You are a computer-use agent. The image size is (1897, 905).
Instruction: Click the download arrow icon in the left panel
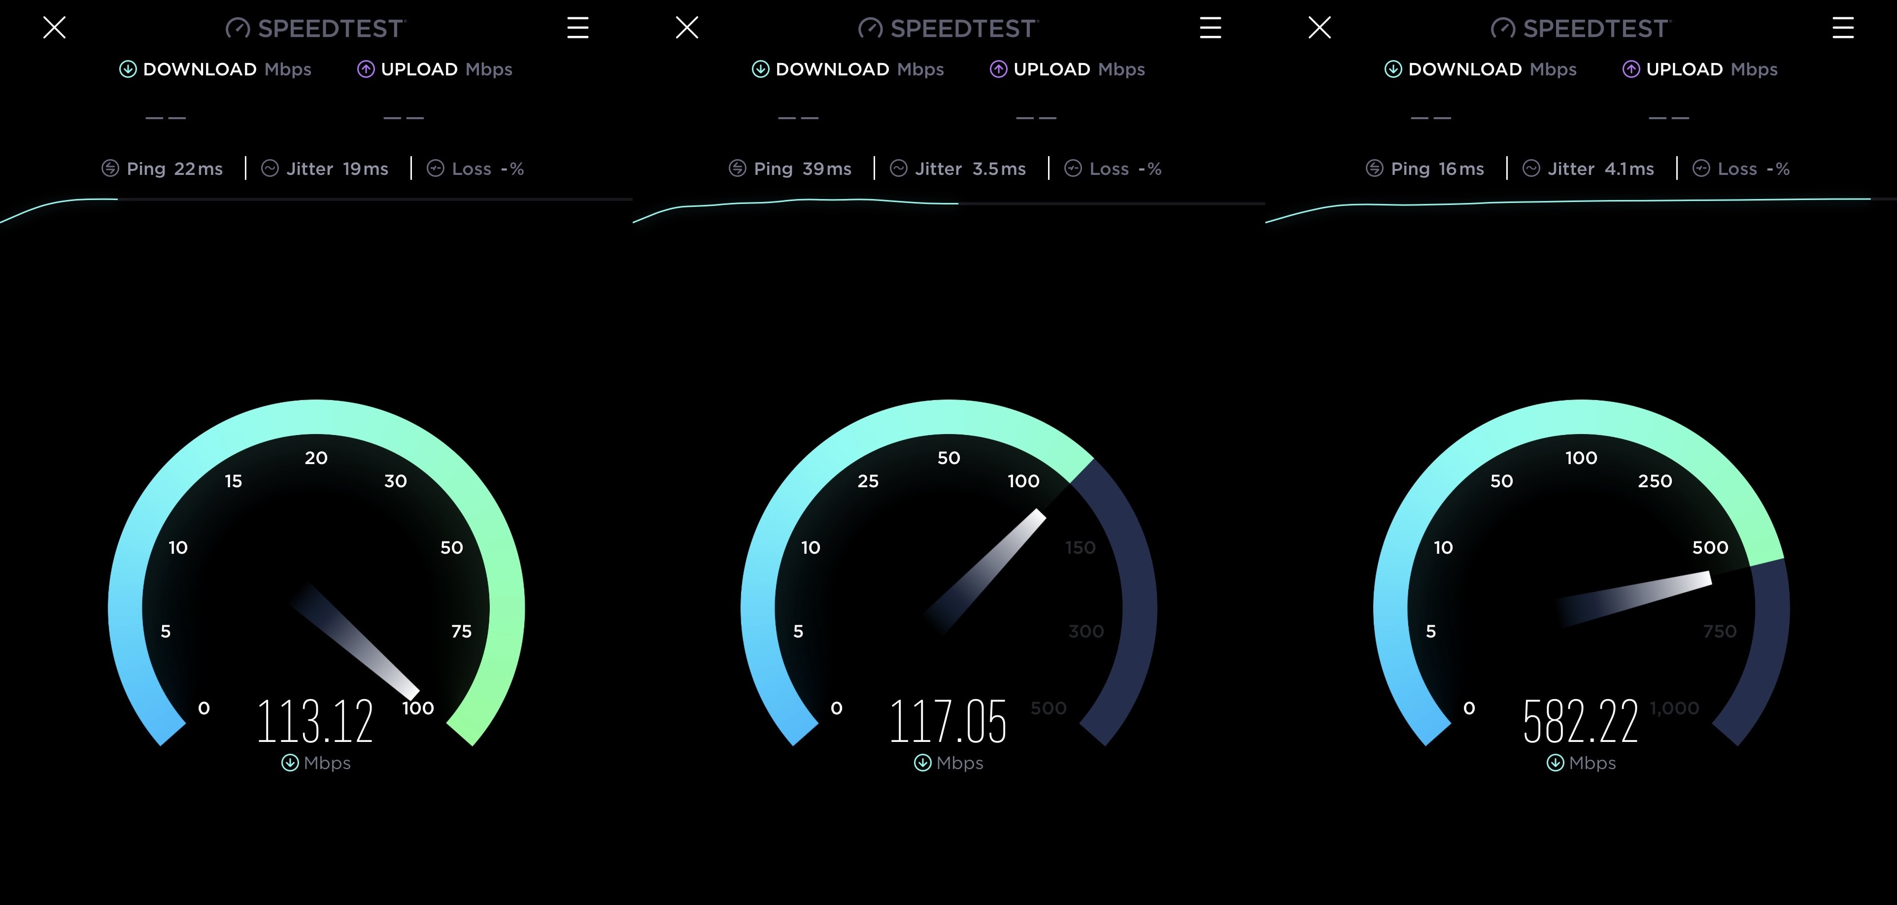tap(128, 69)
